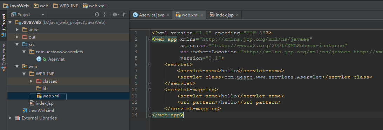This screenshot has height=130, width=383.
Task: Click the Collapse All icon in Project panel
Action: pyautogui.click(x=104, y=15)
